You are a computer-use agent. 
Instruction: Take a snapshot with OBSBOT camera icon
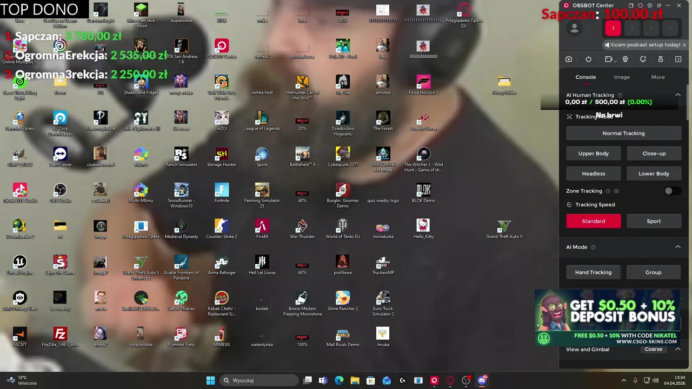pos(569,59)
